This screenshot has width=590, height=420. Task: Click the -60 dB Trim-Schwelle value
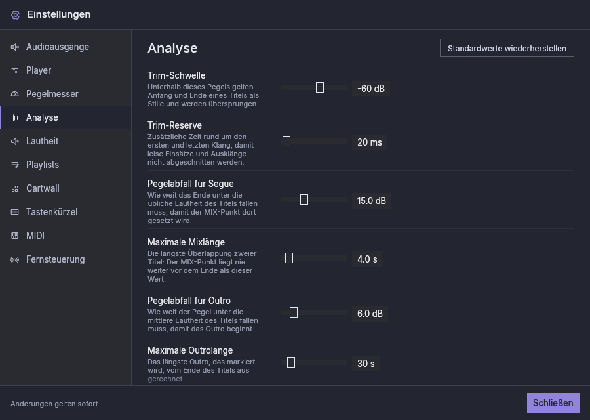[x=371, y=89]
